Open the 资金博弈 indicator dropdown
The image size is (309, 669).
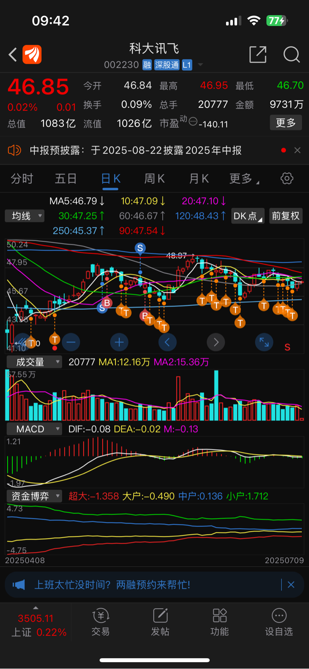(x=34, y=496)
